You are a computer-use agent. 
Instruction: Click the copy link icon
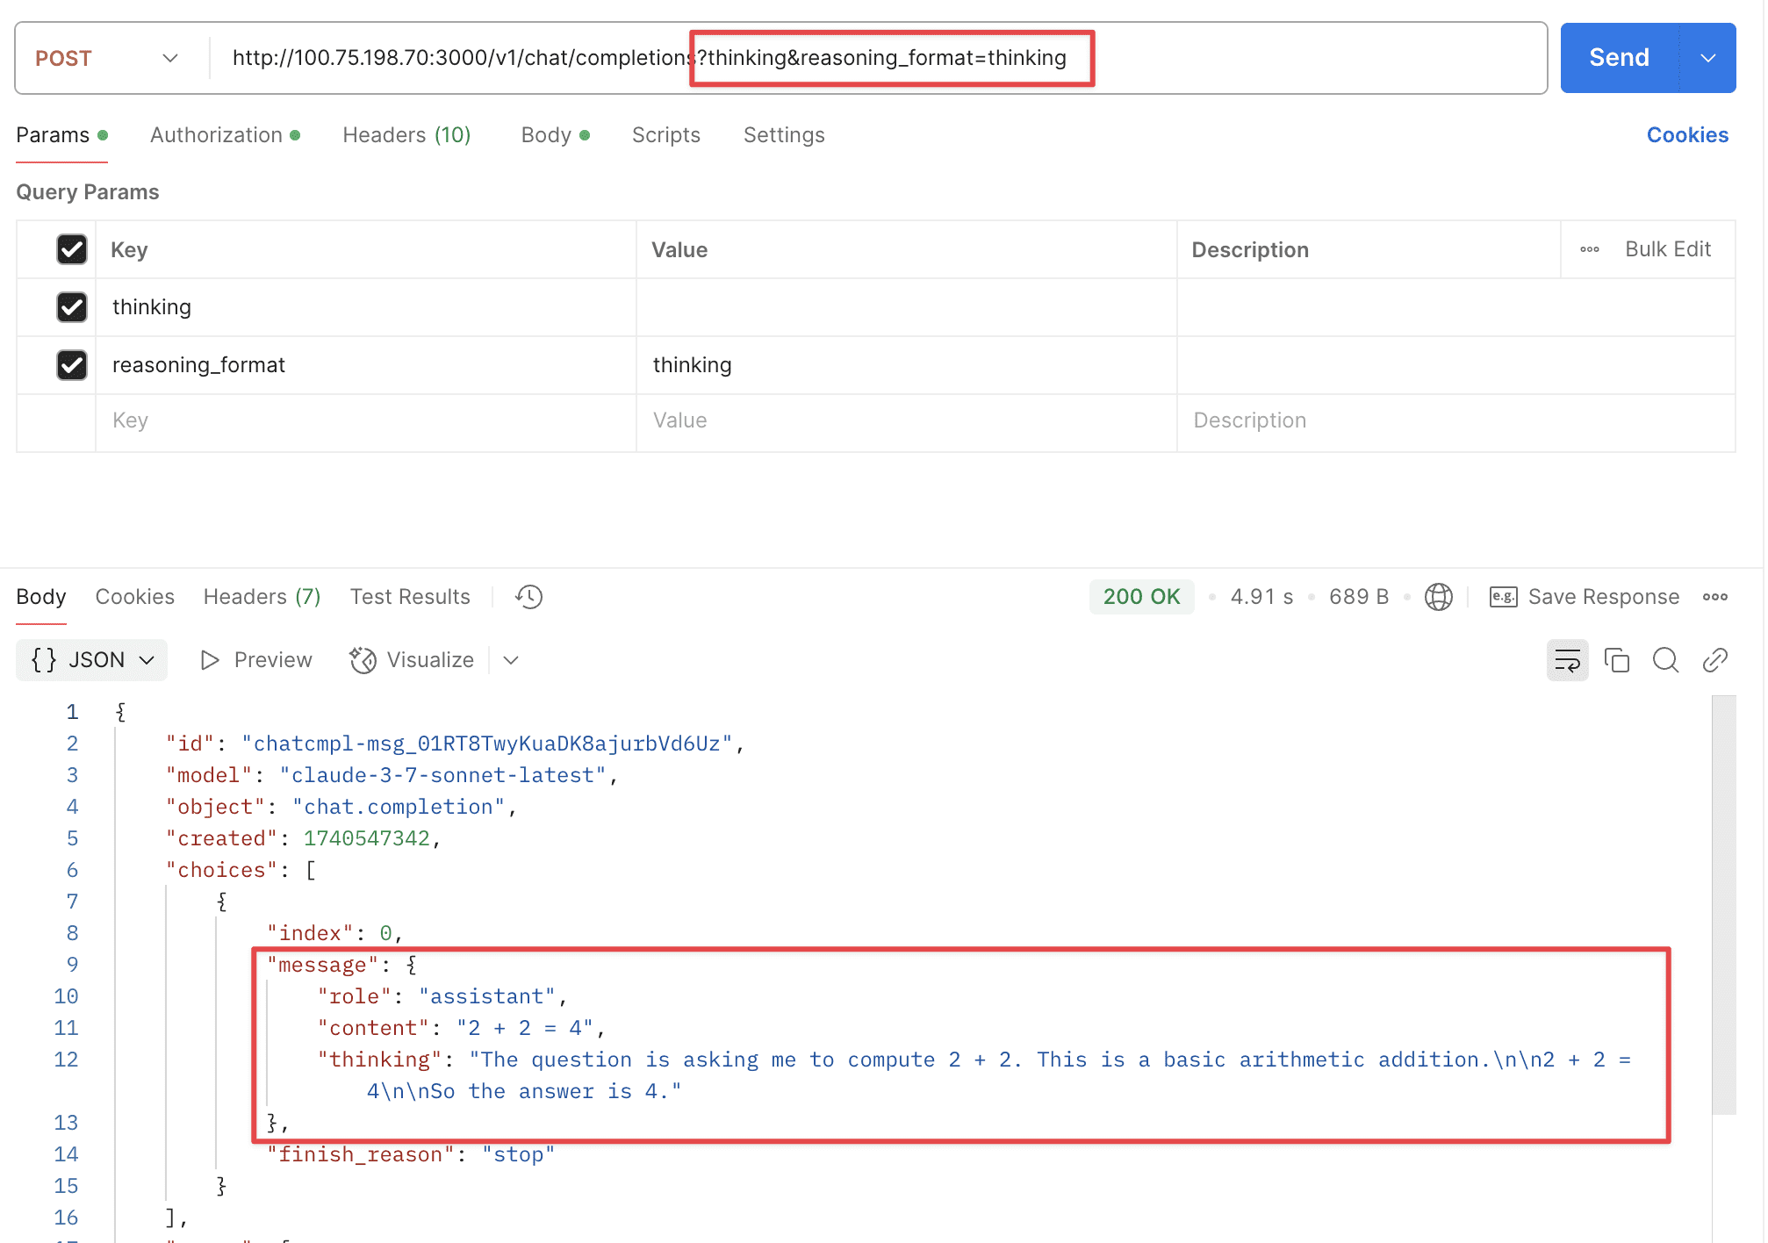[1714, 660]
